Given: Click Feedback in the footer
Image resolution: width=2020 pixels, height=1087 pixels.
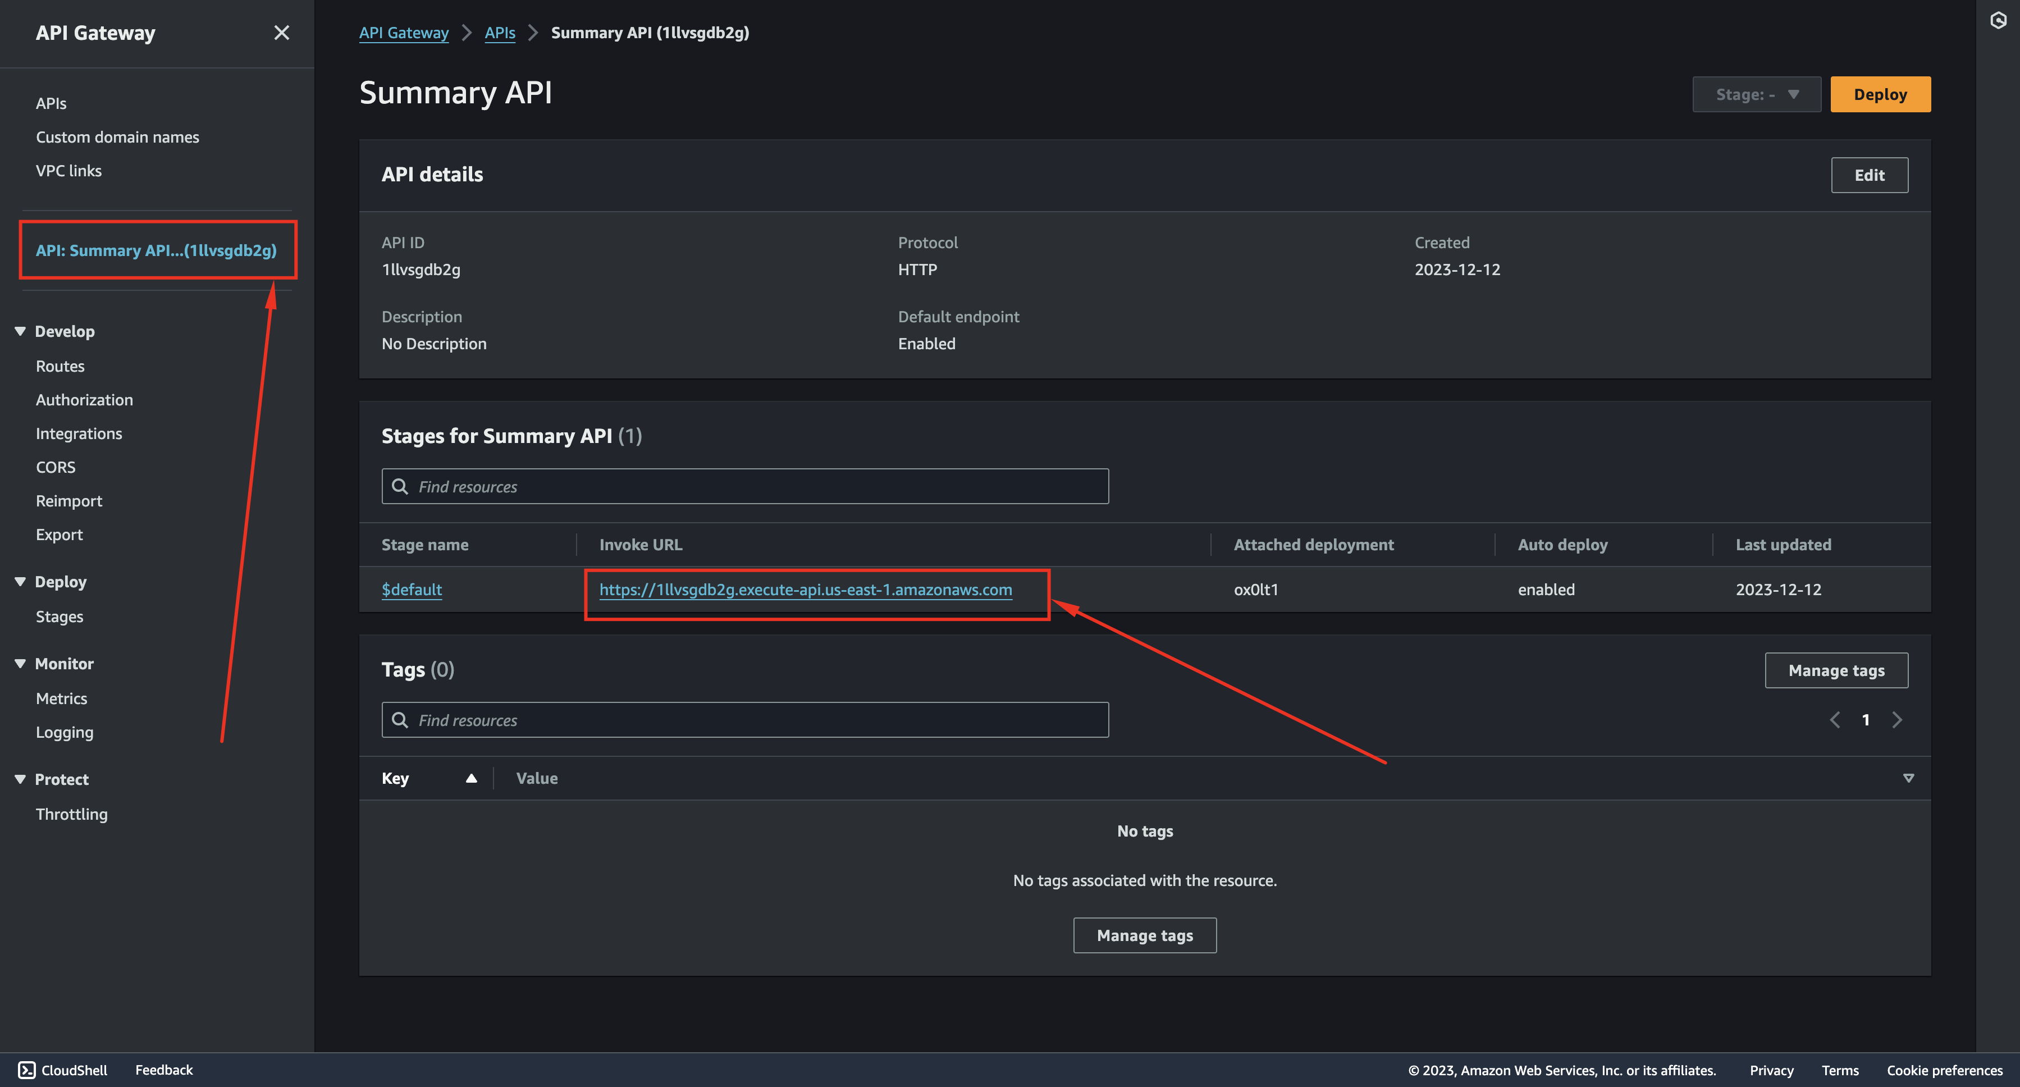Looking at the screenshot, I should [164, 1070].
